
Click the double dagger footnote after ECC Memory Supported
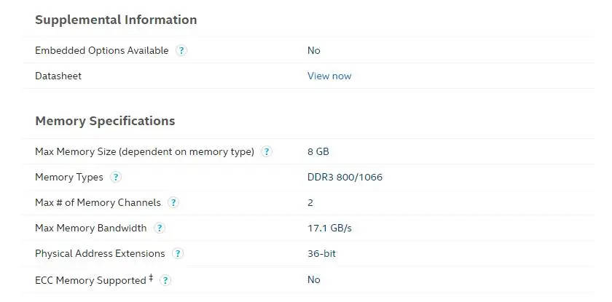click(151, 277)
